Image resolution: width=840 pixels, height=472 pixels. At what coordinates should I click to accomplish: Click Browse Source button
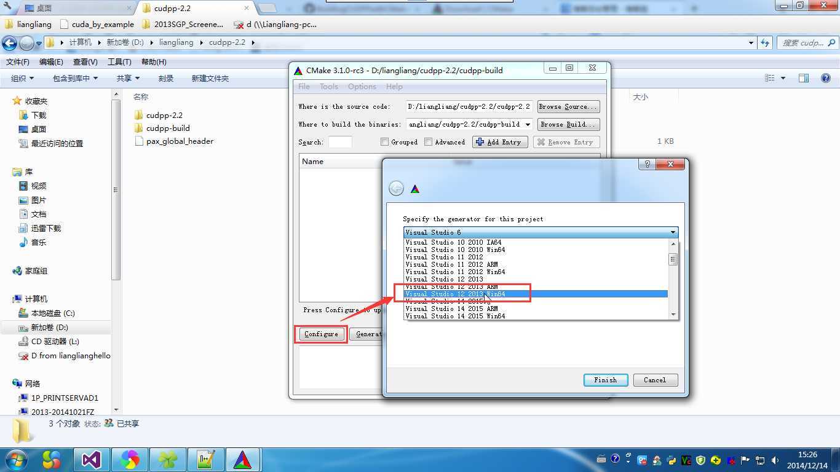pos(568,106)
